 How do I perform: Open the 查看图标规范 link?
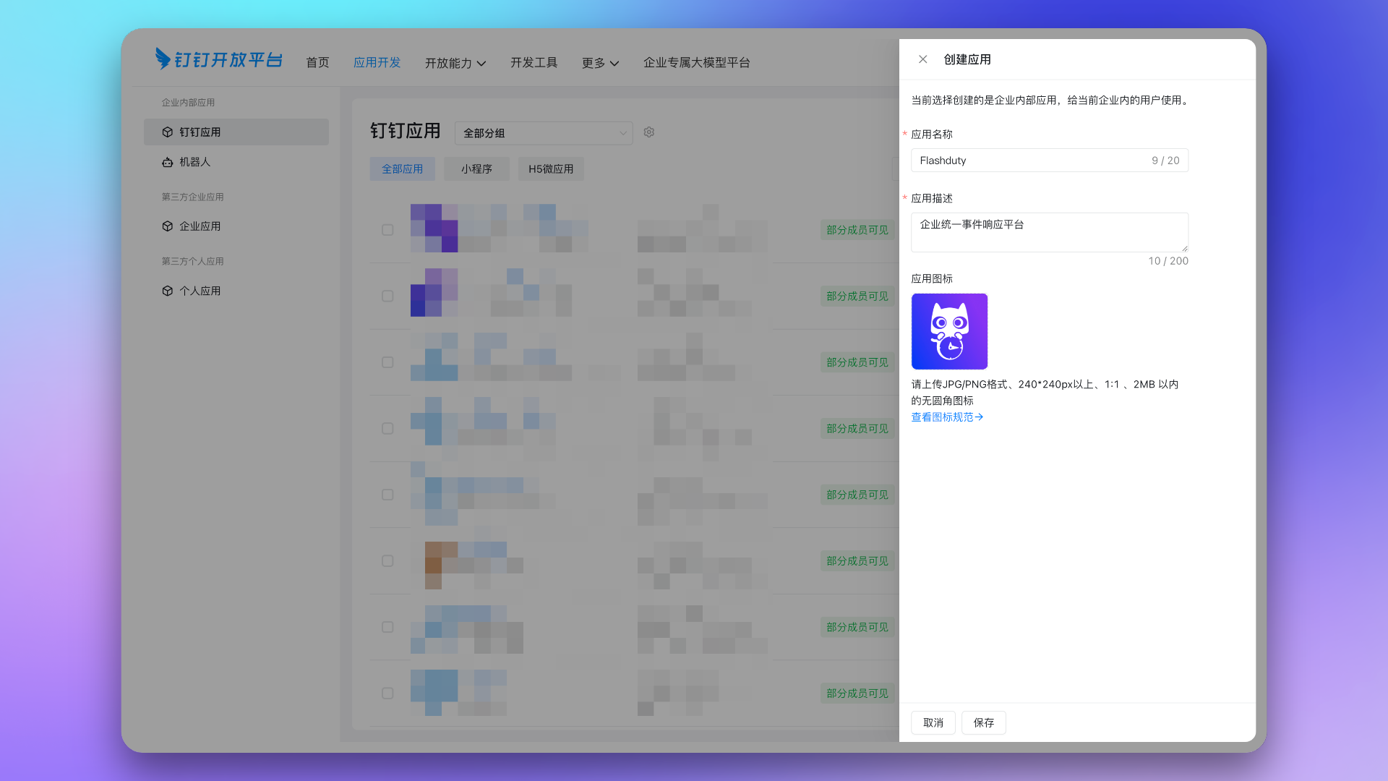coord(946,417)
